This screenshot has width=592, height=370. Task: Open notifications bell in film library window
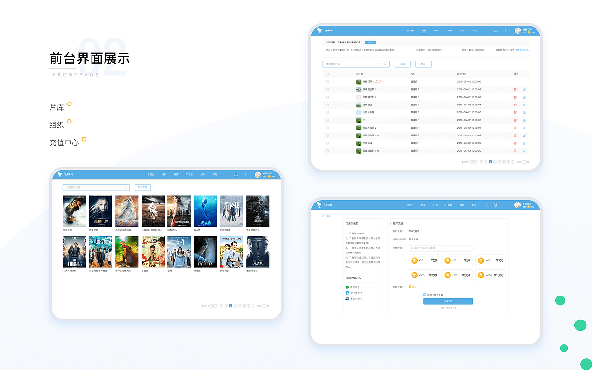236,174
